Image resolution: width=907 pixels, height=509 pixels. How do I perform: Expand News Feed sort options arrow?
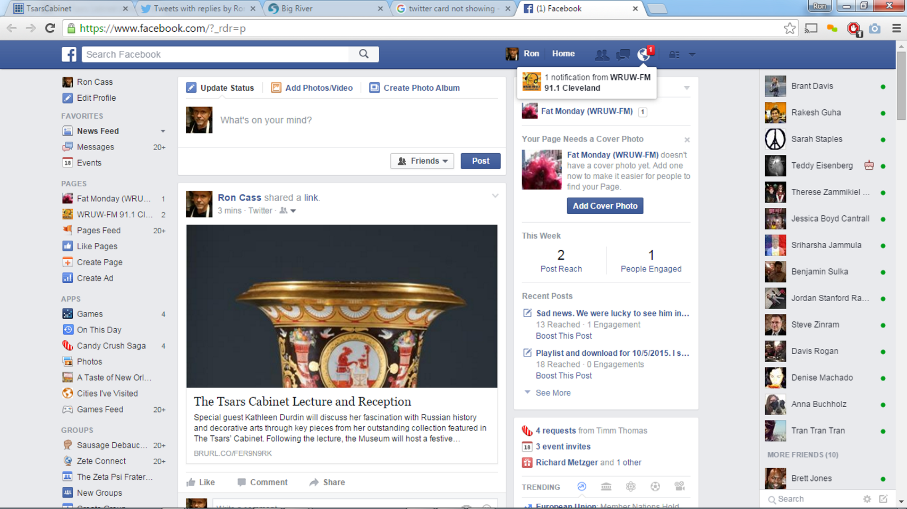coord(163,131)
